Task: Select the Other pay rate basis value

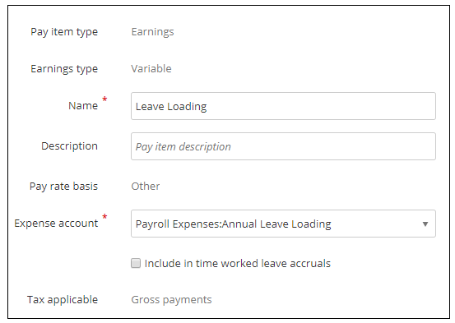Action: (x=146, y=186)
